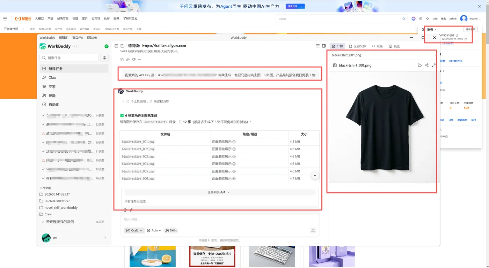Open the Auto model dropdown
Screen dimensions: 489x268
[x=154, y=230]
